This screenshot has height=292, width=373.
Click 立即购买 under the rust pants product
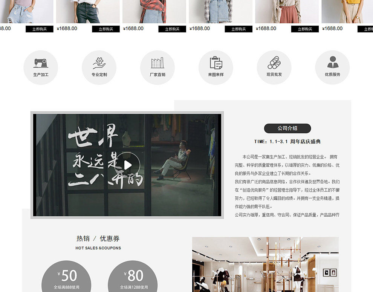305,29
